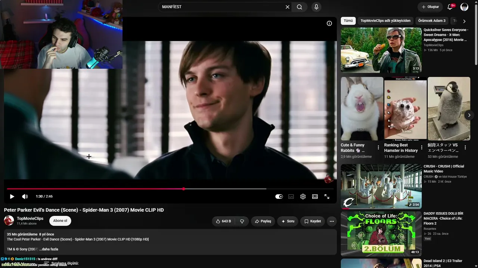Dislike the video

[242, 221]
